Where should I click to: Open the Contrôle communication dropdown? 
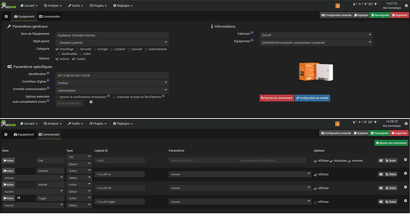click(x=112, y=90)
